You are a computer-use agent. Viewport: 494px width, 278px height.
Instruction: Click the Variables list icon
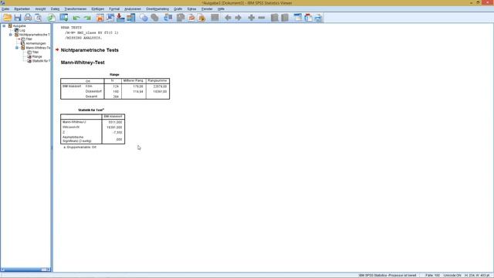tap(130, 18)
